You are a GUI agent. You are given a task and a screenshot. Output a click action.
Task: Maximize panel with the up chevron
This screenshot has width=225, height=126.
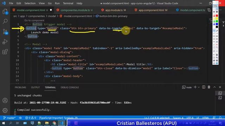coord(214,87)
